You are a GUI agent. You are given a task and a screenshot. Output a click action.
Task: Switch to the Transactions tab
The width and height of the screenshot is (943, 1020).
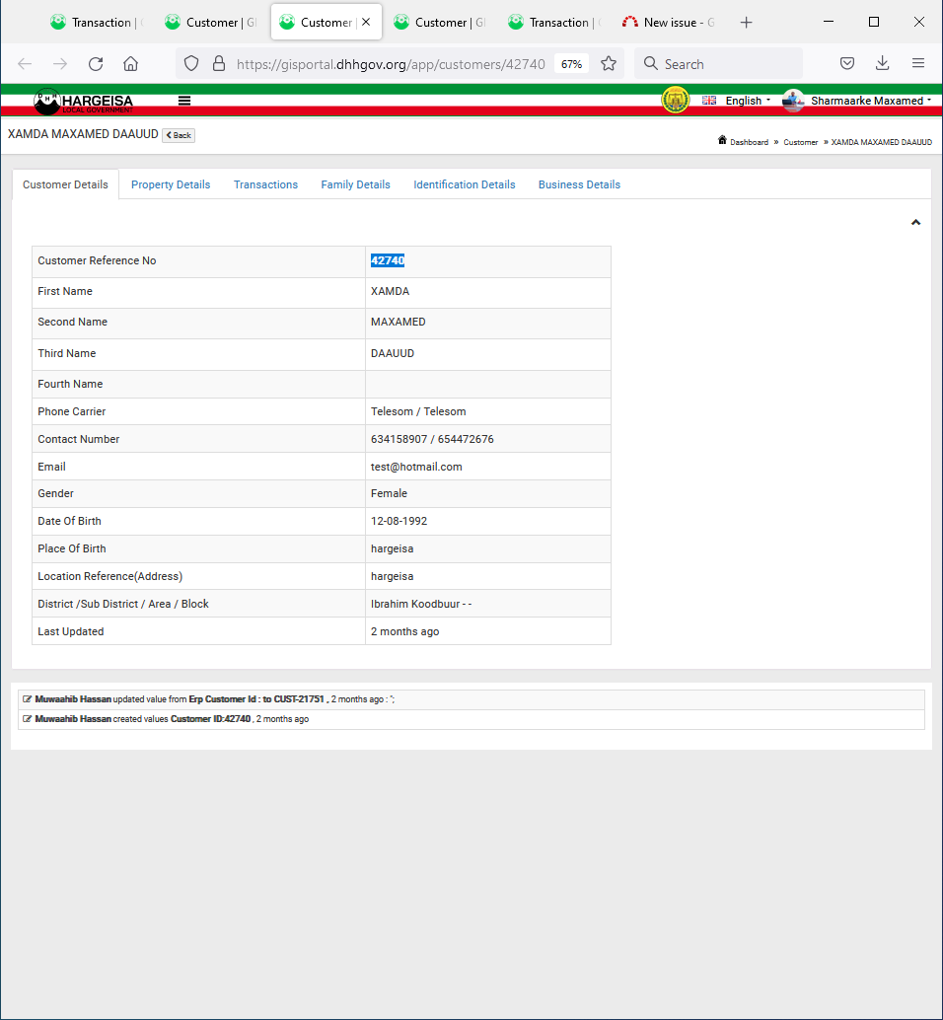point(265,184)
